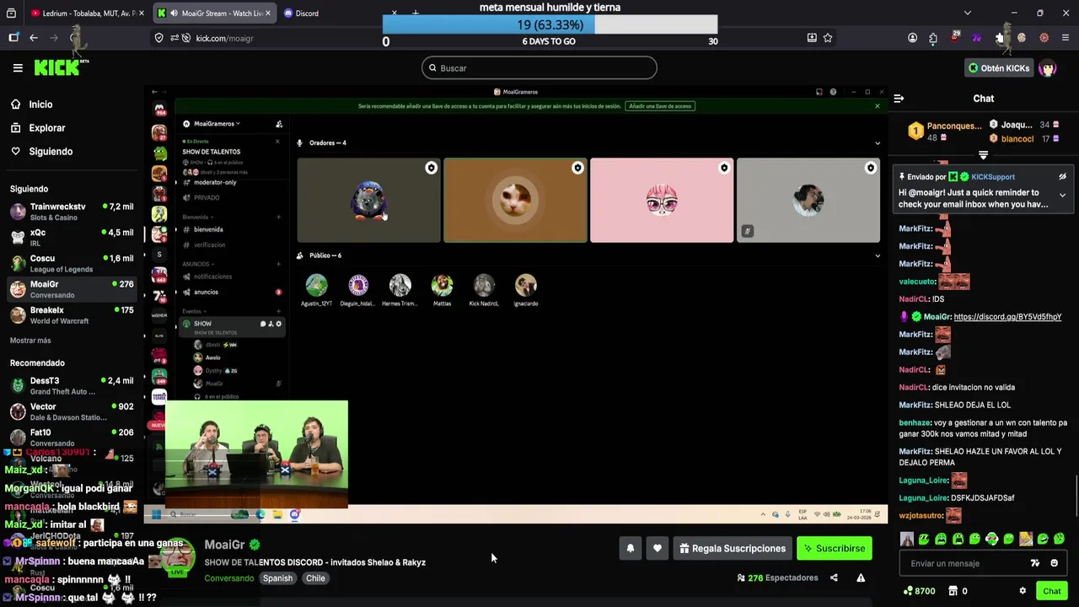Open the Conversando category link

(x=228, y=578)
